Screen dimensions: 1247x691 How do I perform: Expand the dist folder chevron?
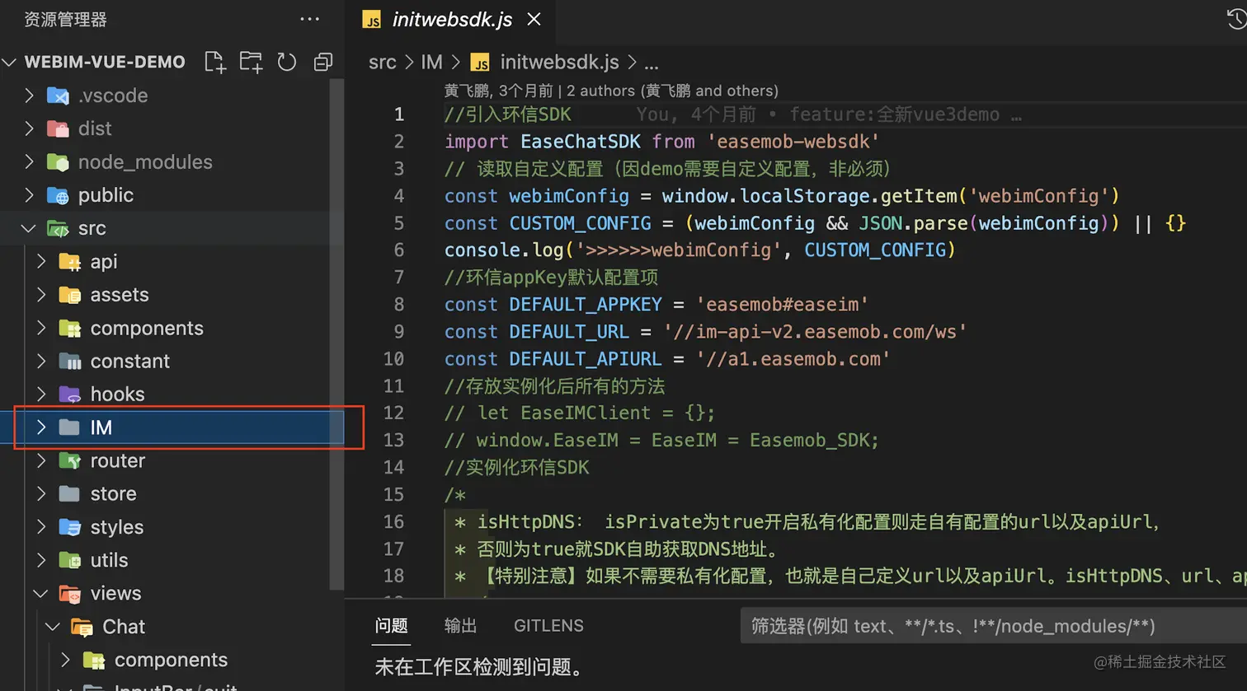[29, 128]
